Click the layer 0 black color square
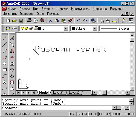 [40, 28]
